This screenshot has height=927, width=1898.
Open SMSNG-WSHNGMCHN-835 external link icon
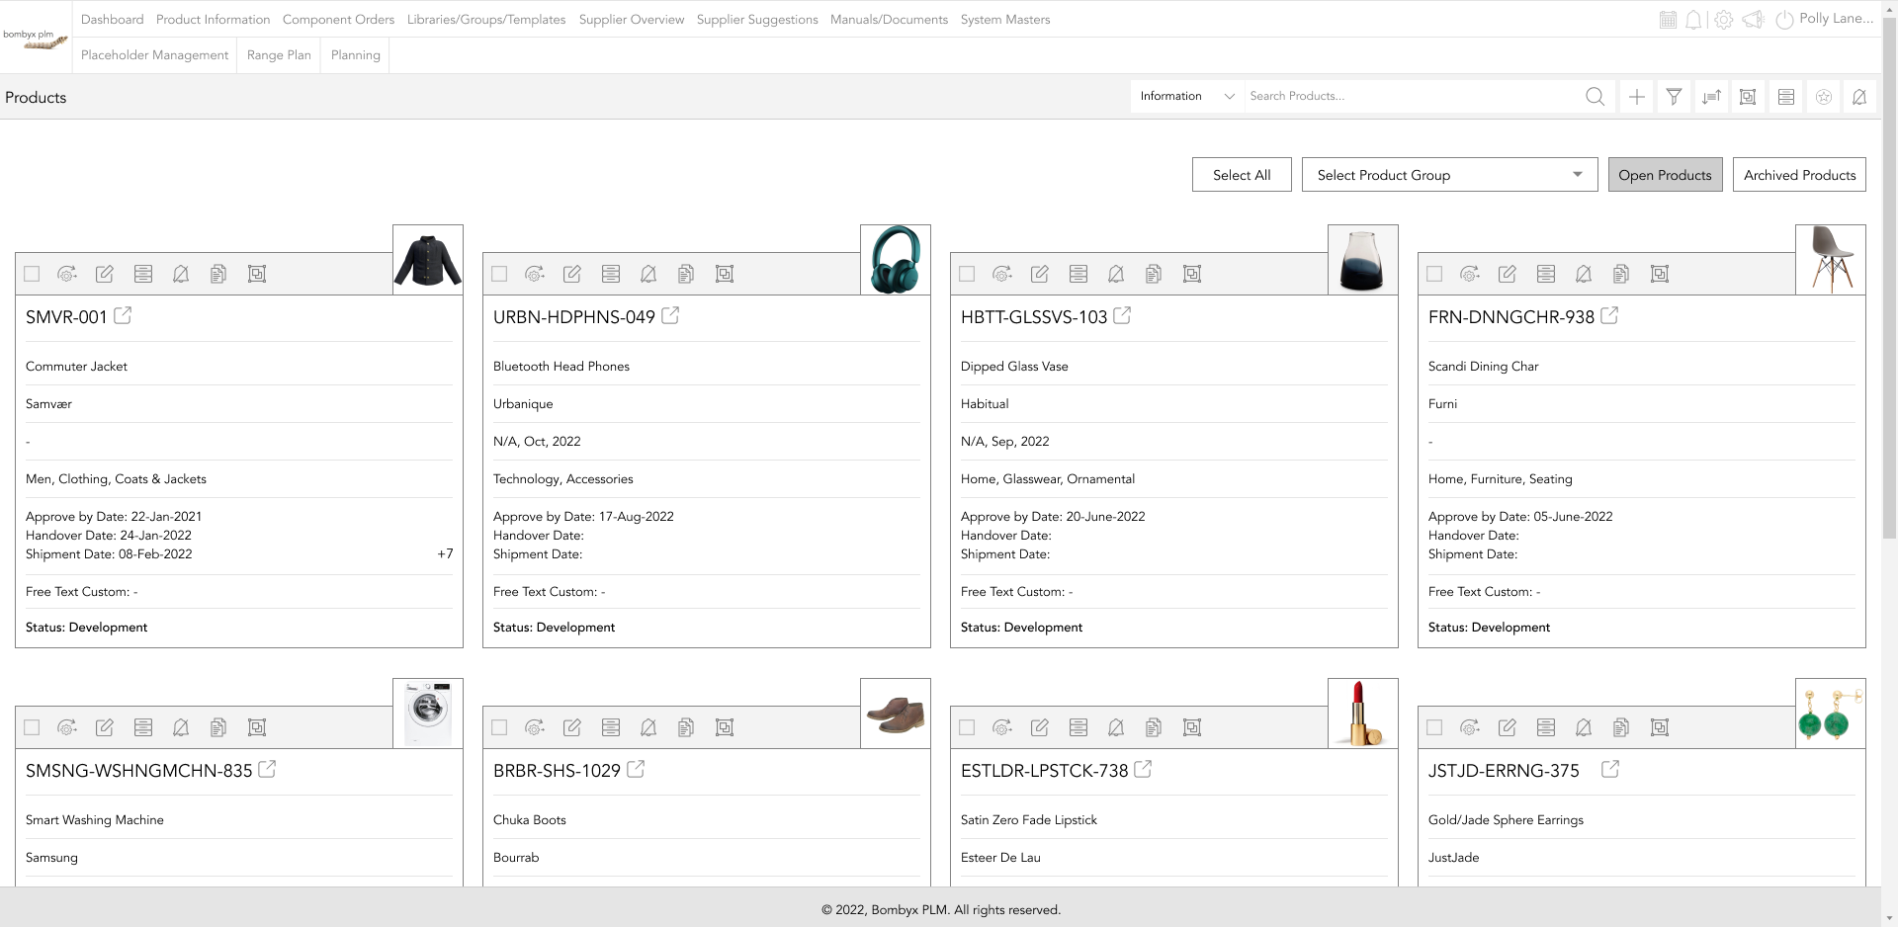(x=267, y=770)
